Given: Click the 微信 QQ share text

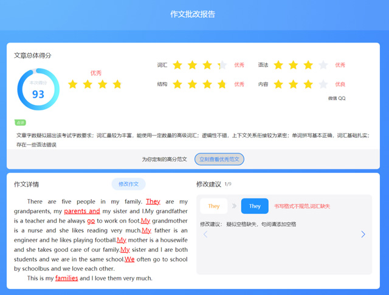Looking at the screenshot, I should (x=337, y=98).
